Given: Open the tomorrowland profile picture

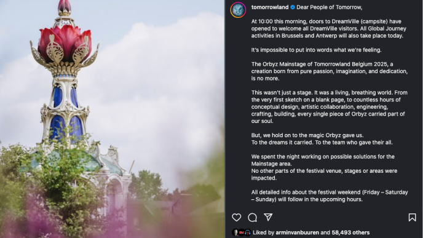Looking at the screenshot, I should click(x=238, y=10).
